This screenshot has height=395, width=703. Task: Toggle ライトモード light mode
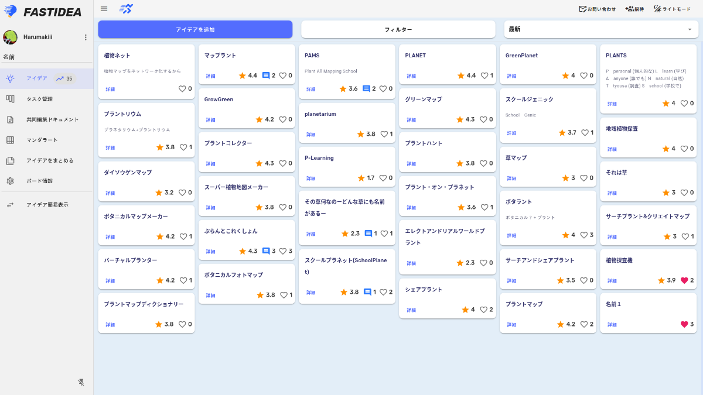click(672, 9)
